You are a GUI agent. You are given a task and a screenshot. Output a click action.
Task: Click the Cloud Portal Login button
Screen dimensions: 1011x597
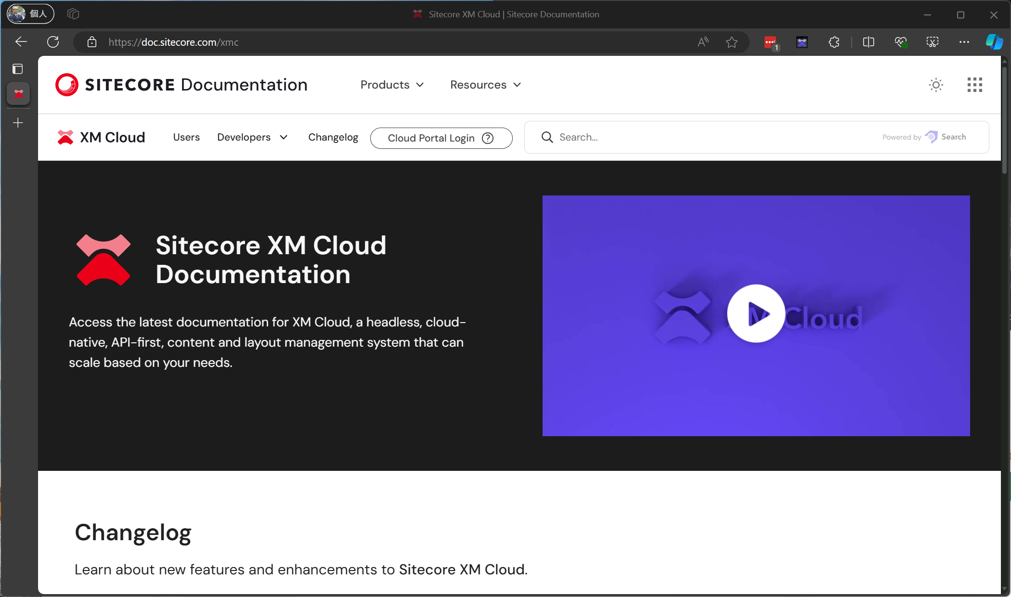(x=441, y=138)
